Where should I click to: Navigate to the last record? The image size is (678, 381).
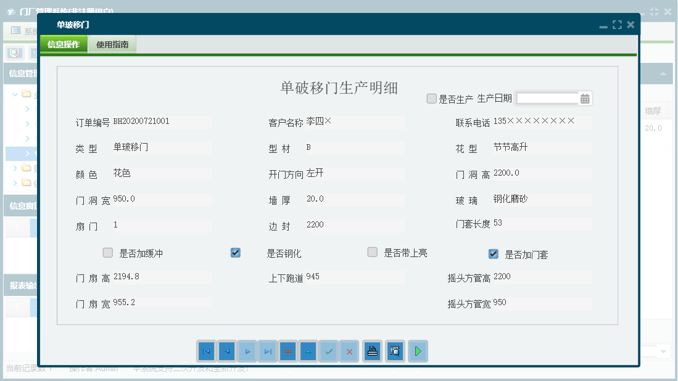click(x=267, y=351)
